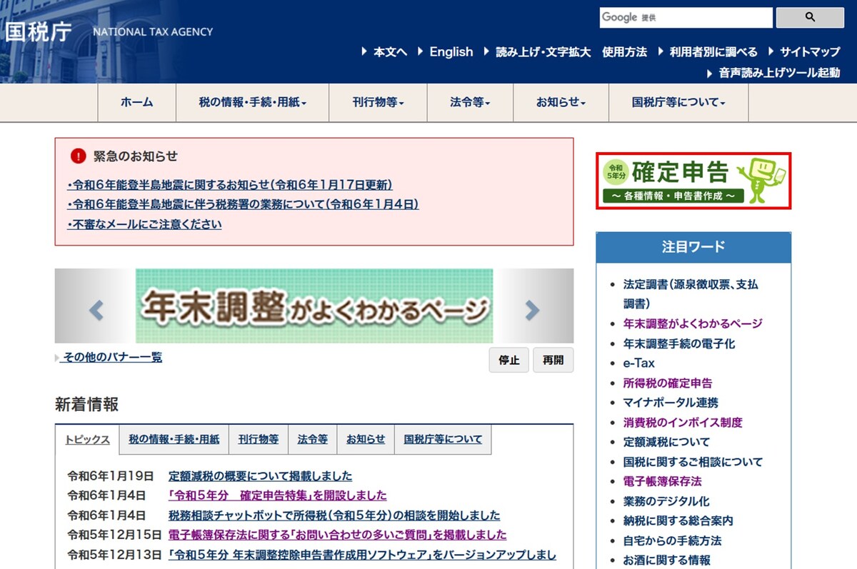Open 納税に関する総合案内 keyword
This screenshot has width=857, height=569.
coord(678,521)
